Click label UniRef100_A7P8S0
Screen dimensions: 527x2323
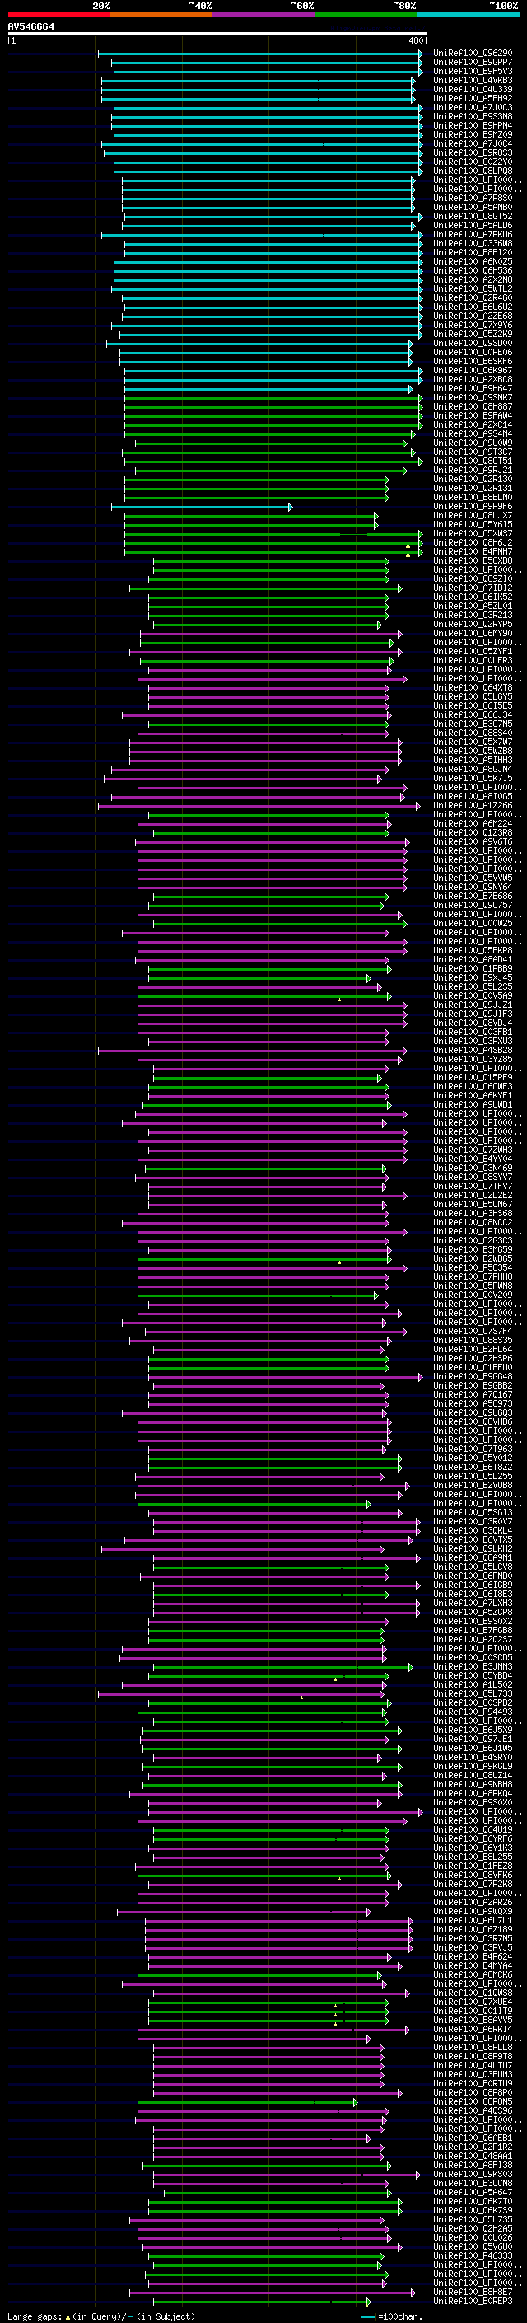[x=473, y=199]
